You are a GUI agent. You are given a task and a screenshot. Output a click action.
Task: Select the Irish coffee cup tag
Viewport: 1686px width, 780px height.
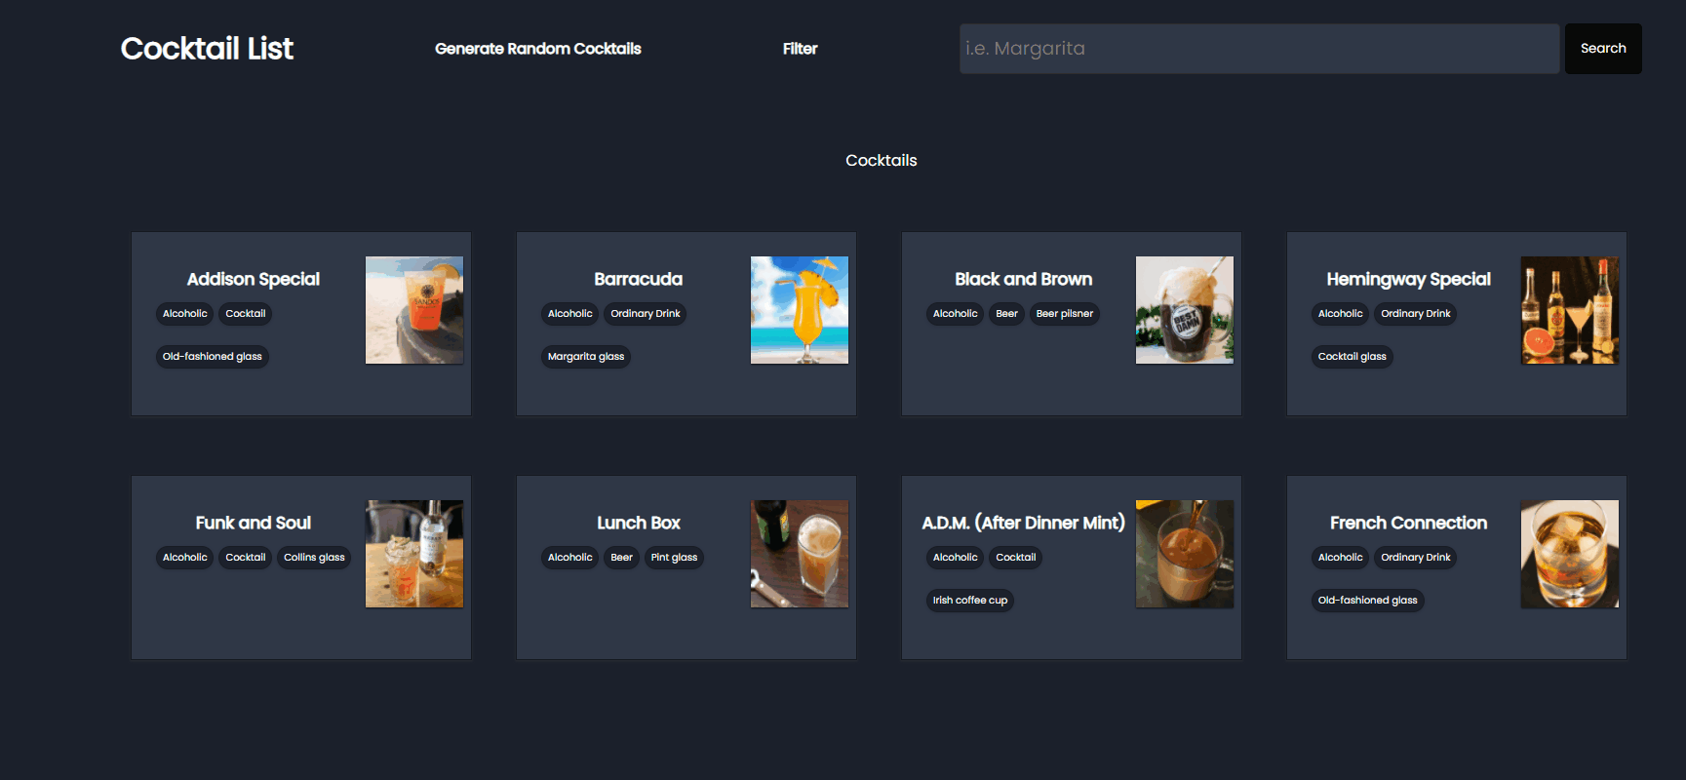970,601
